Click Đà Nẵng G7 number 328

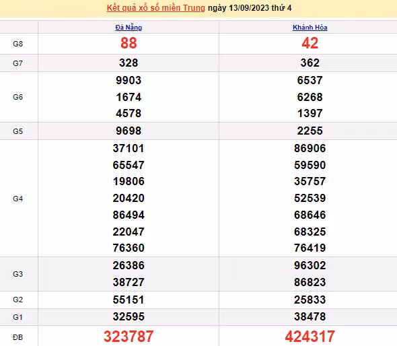click(129, 63)
